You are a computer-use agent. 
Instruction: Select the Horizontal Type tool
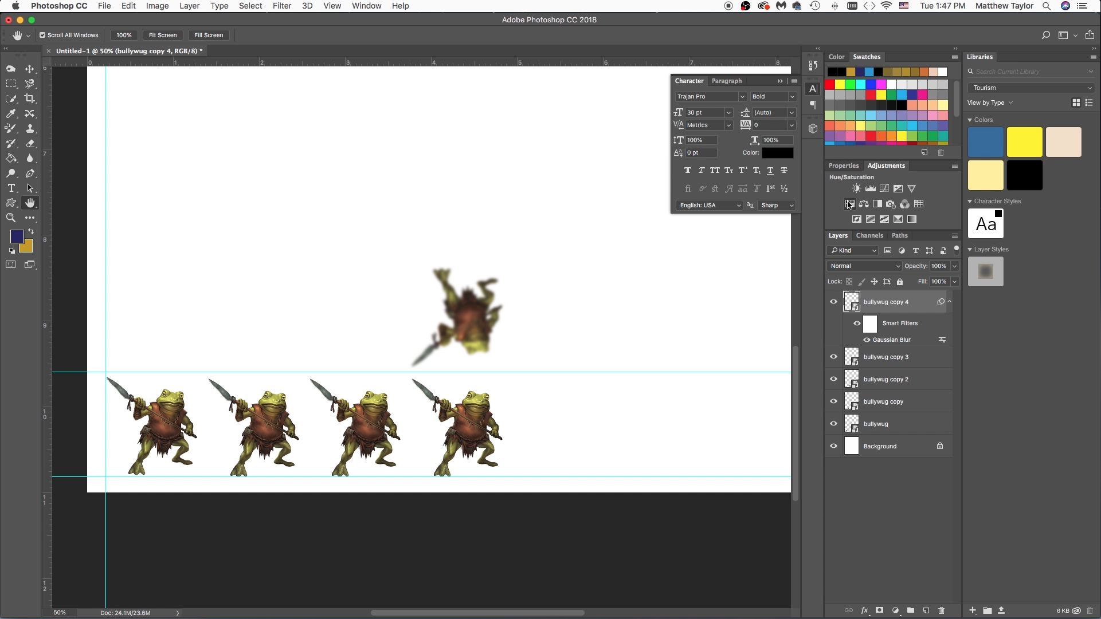(x=11, y=188)
